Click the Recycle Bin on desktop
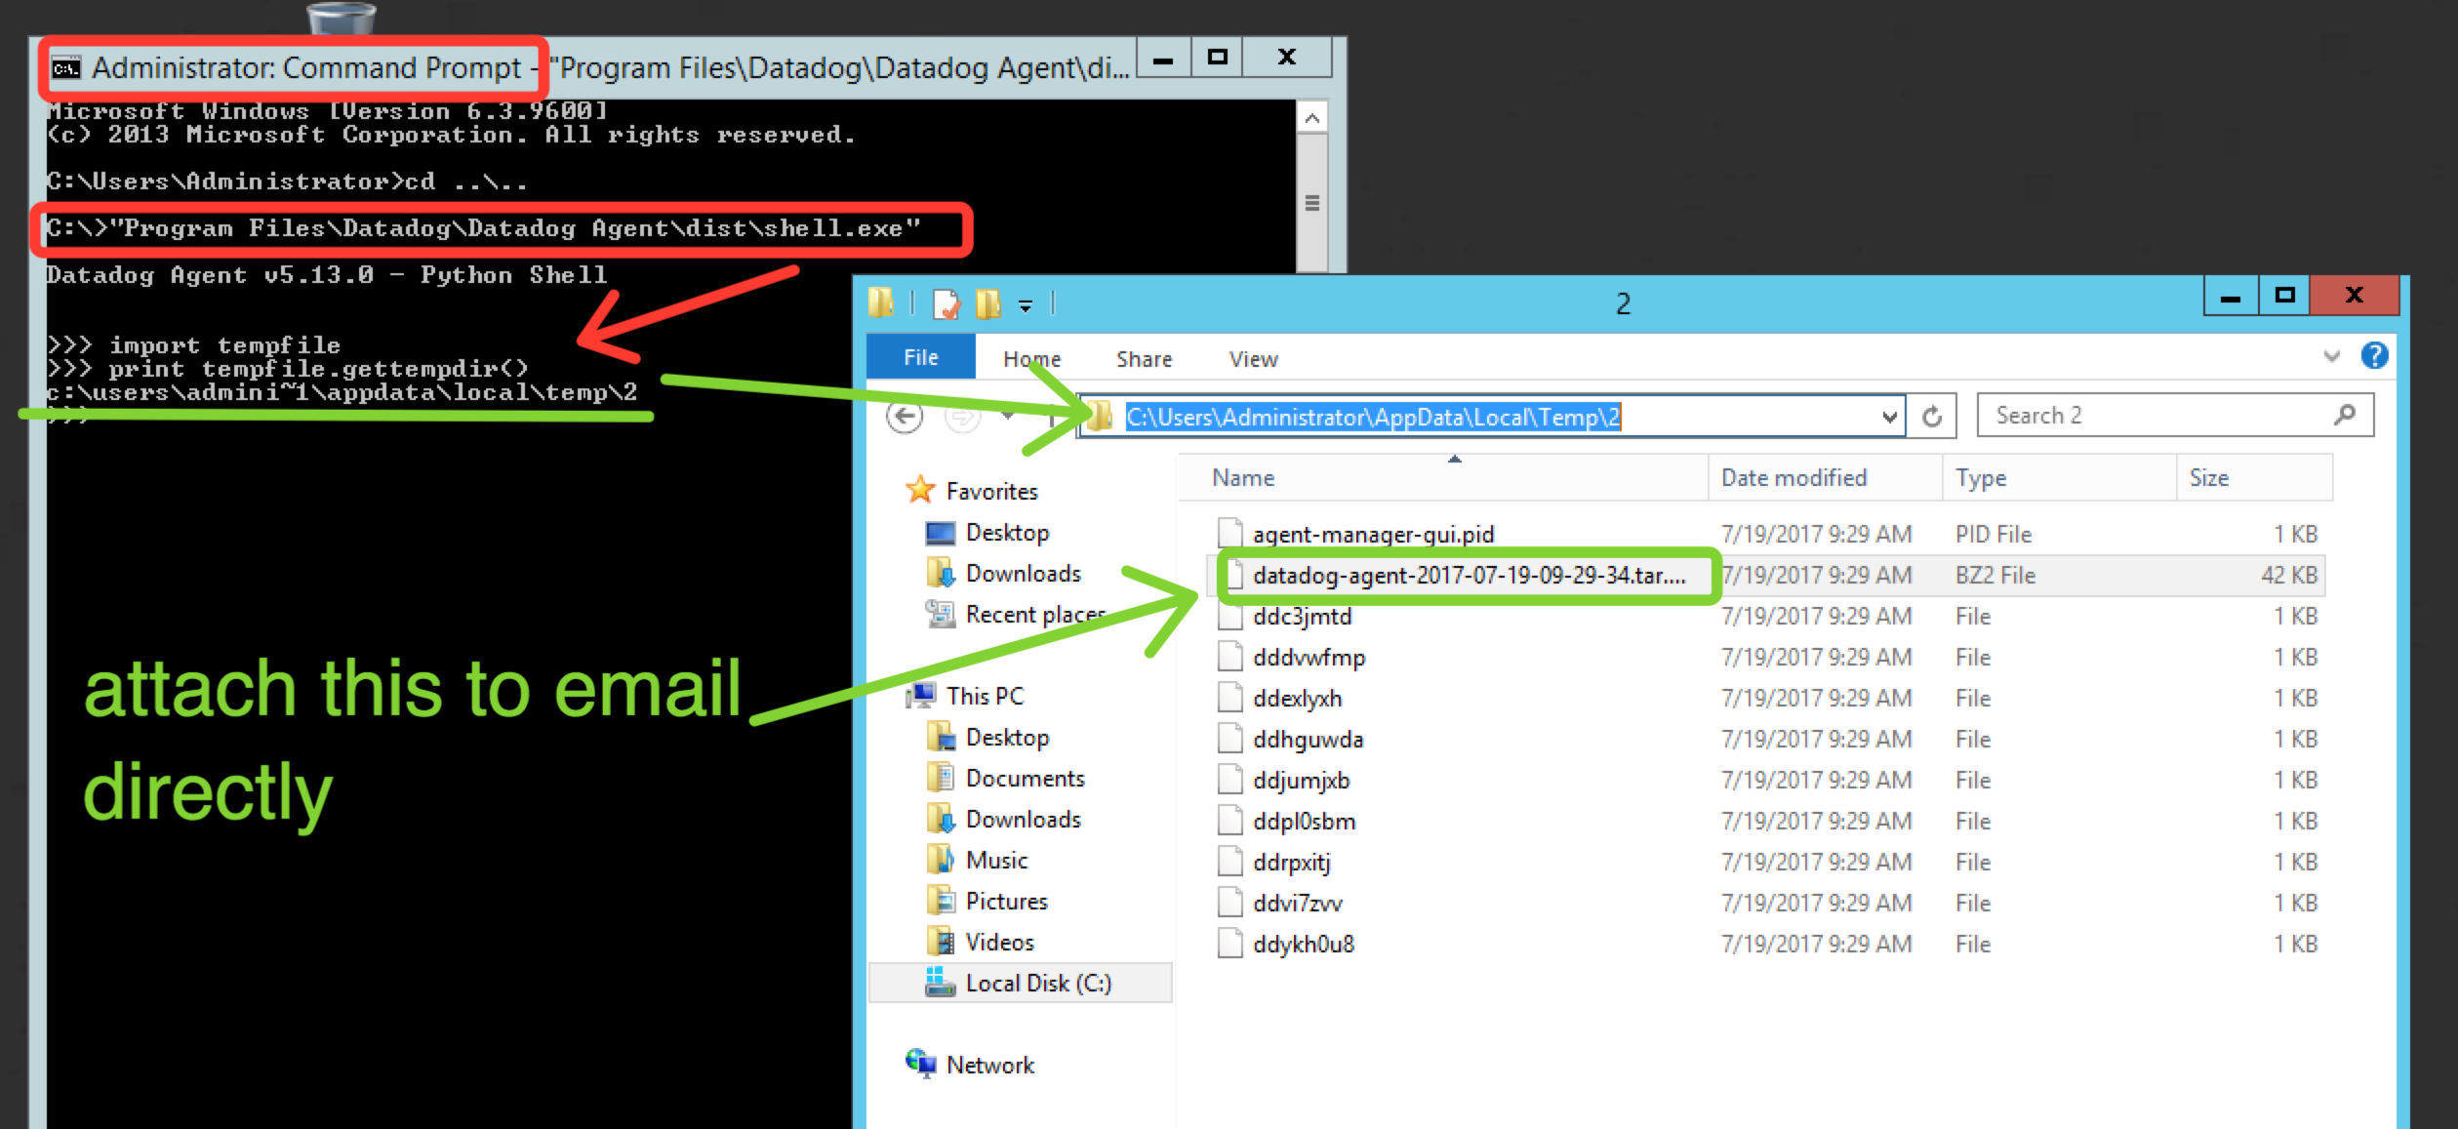The height and width of the screenshot is (1129, 2458). pos(341,17)
